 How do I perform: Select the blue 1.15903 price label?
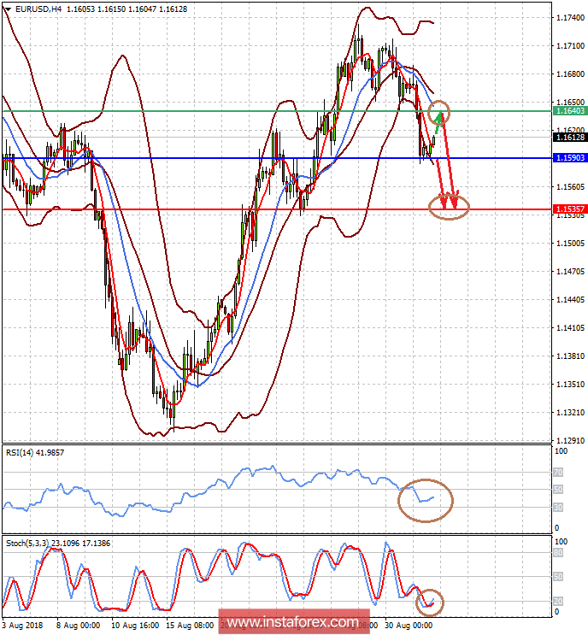click(570, 158)
